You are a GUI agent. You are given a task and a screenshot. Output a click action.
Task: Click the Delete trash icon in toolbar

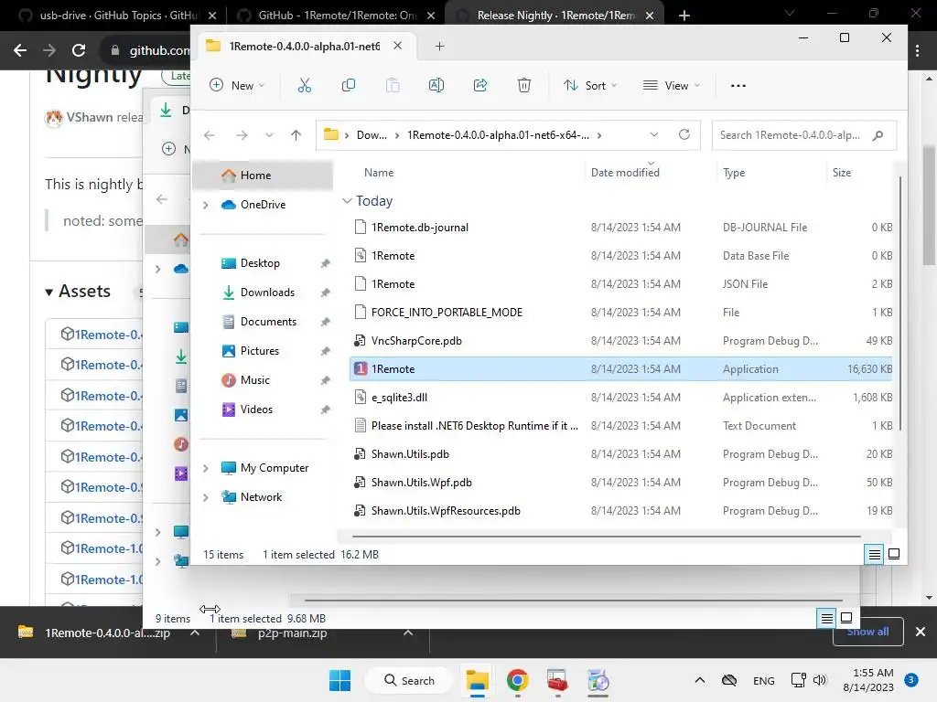point(524,85)
